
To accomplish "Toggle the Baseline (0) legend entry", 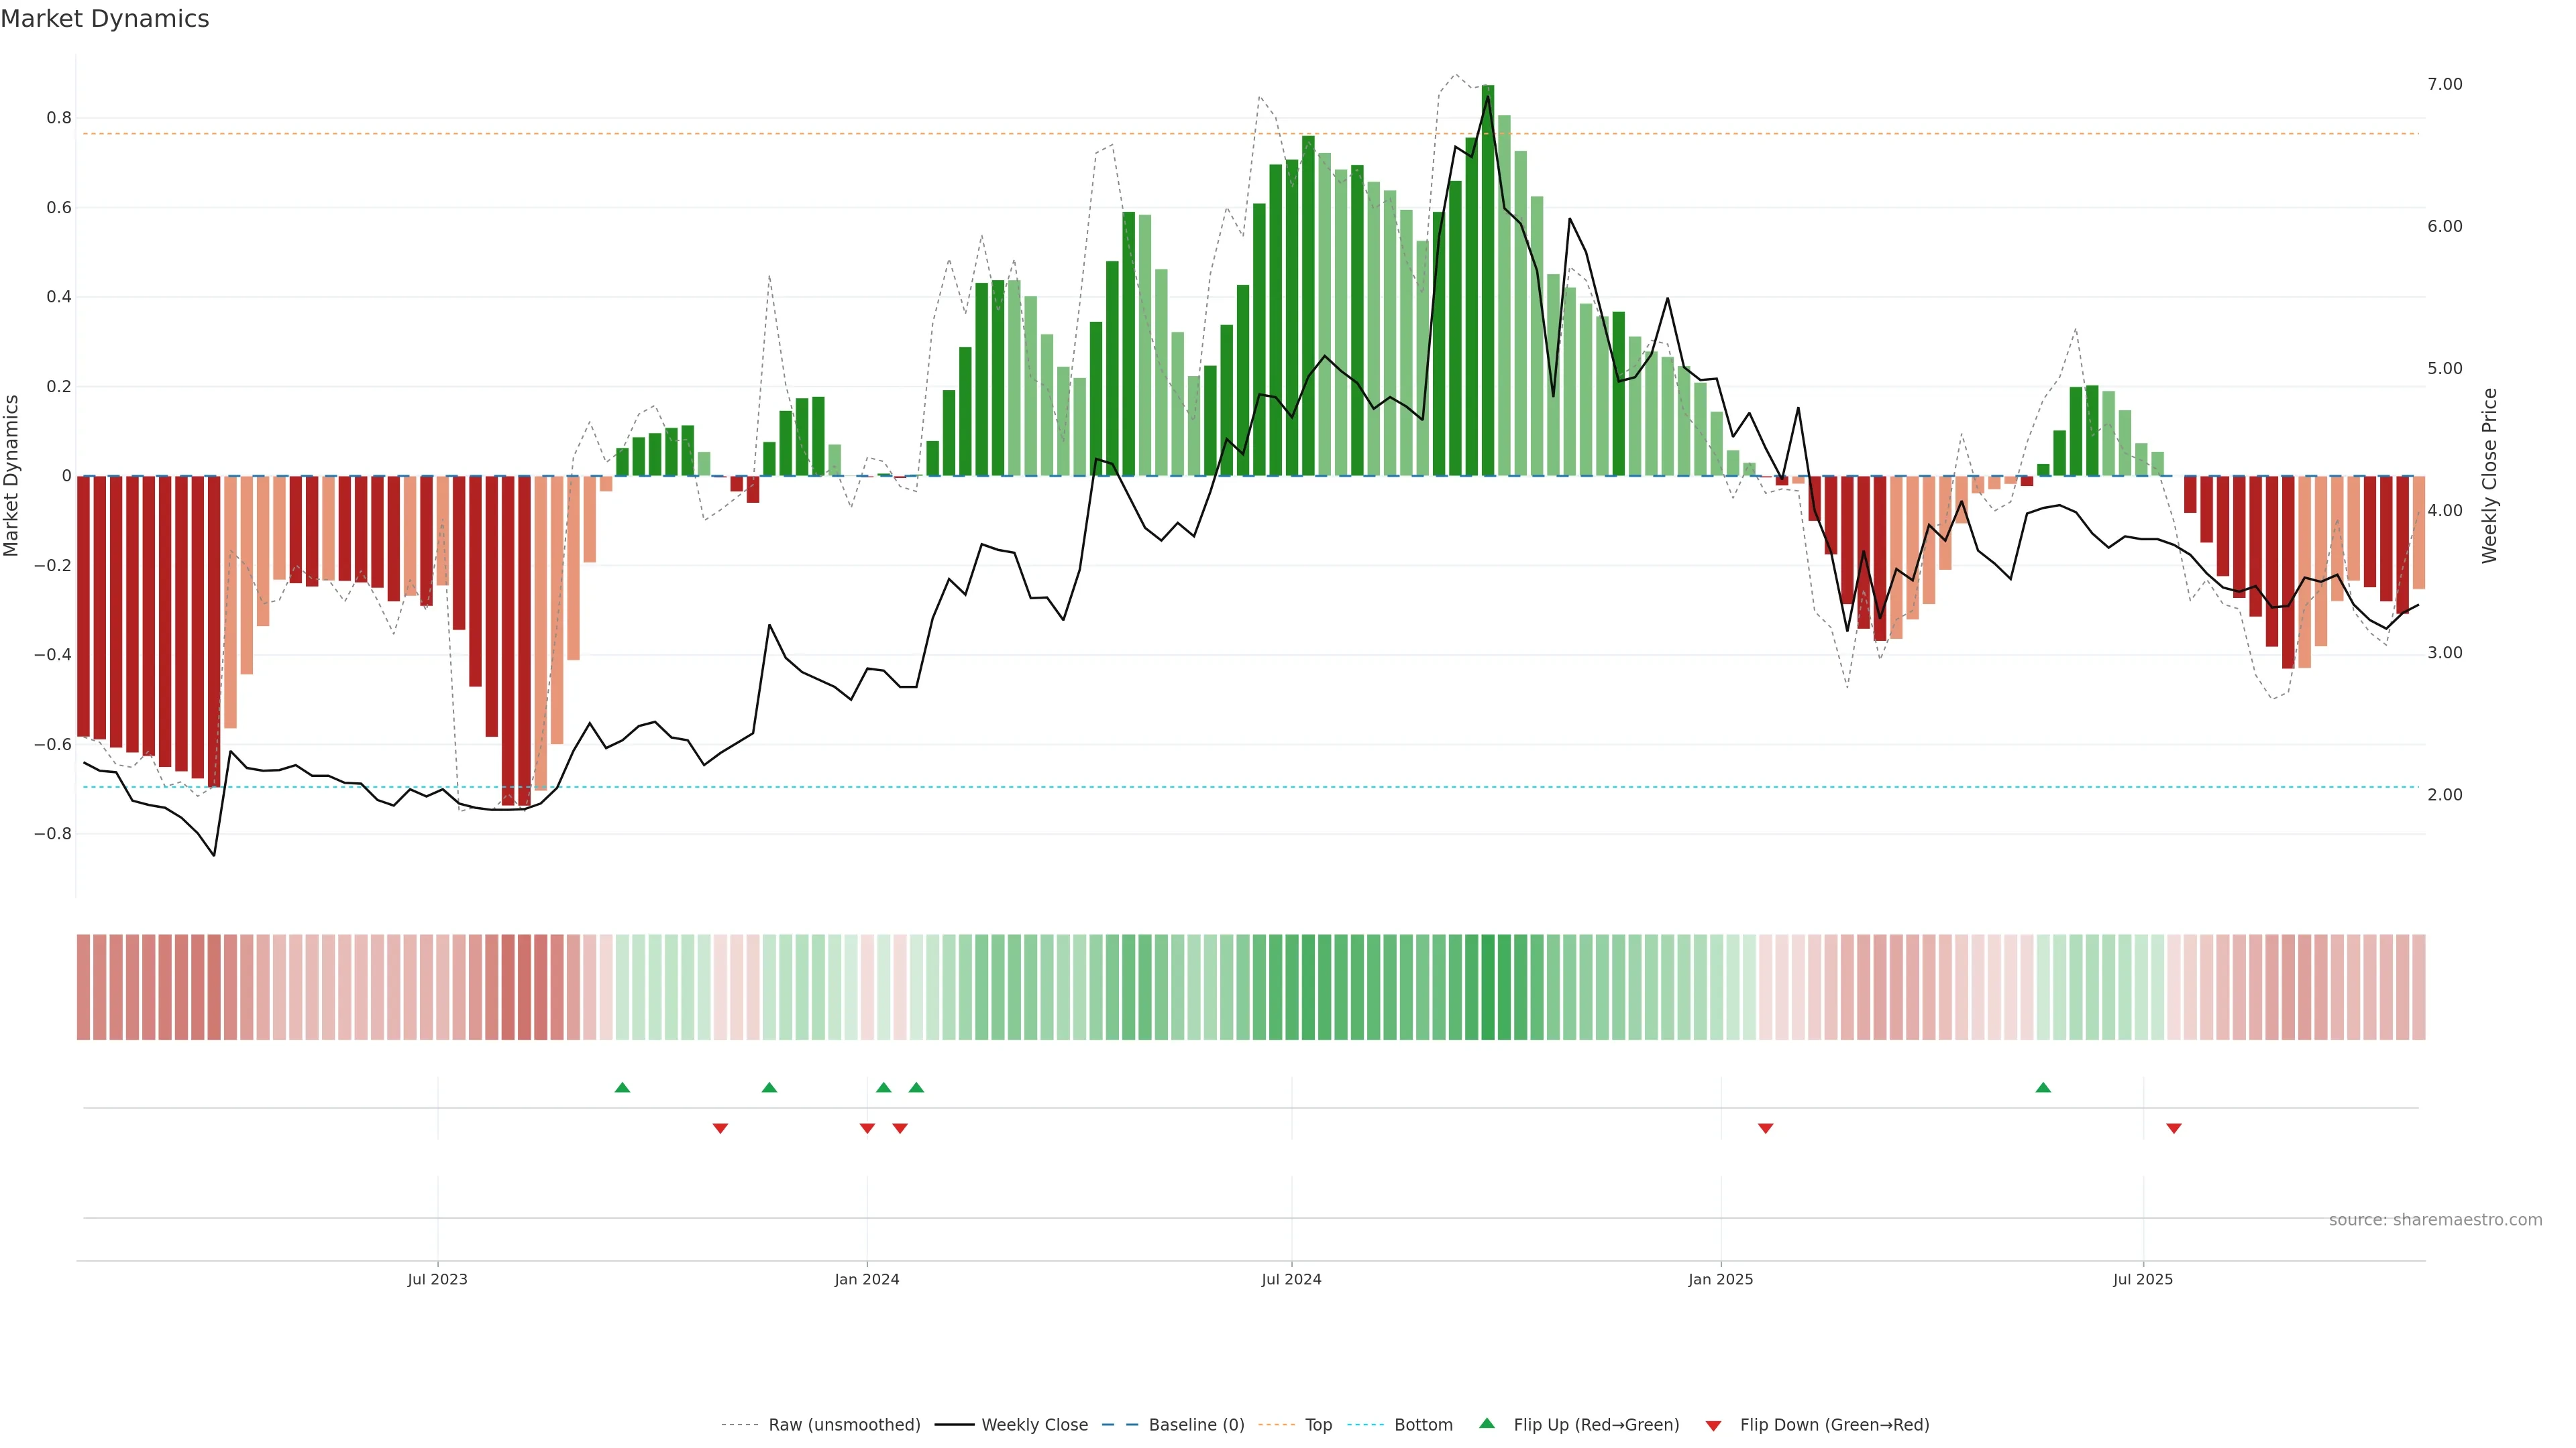I will (1196, 1425).
